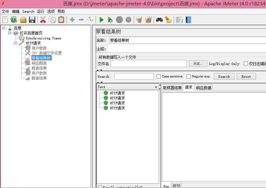
Task: Enable the 仅日志错误 checkbox
Action: point(246,64)
